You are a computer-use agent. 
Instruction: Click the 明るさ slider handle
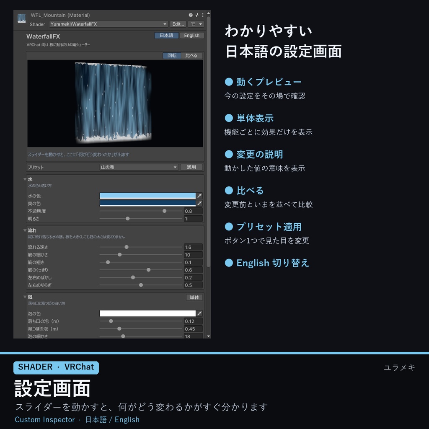click(128, 219)
